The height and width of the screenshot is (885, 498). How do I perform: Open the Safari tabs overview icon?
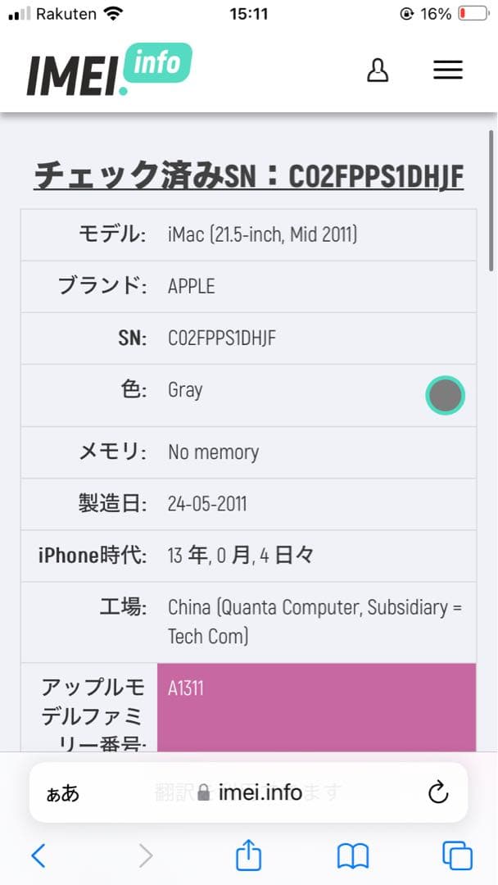click(458, 855)
